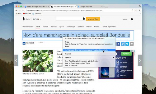Switch to Select to Google Translate tab
Image resolution: width=156 pixels, height=94 pixels.
[x=37, y=7]
